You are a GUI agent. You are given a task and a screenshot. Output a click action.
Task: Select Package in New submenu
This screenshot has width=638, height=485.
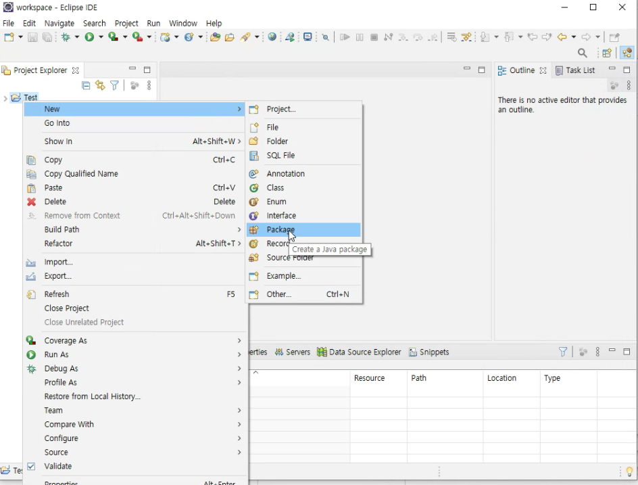click(303, 230)
